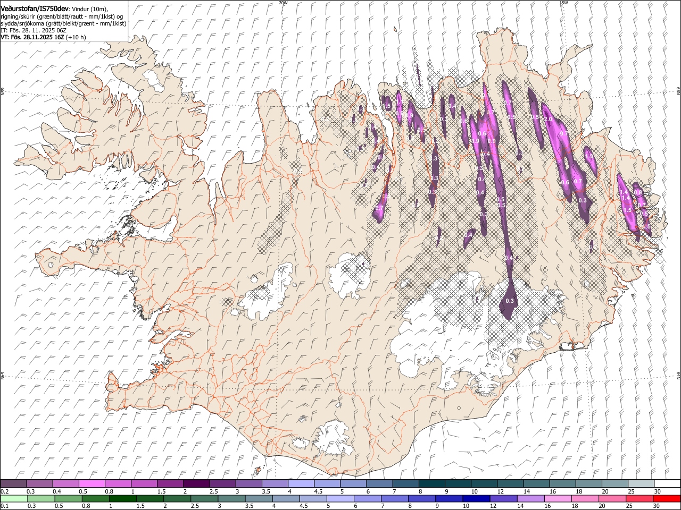This screenshot has width=681, height=510.
Task: Select the bright magenta 0.5 snow legend swatch
Action: click(x=92, y=484)
